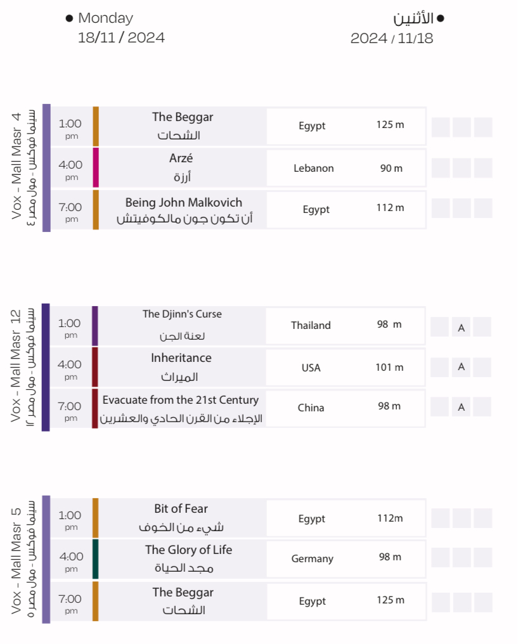Check the first empty box in The Glory of Life row
Viewport: 525px width, 644px height.
[441, 558]
